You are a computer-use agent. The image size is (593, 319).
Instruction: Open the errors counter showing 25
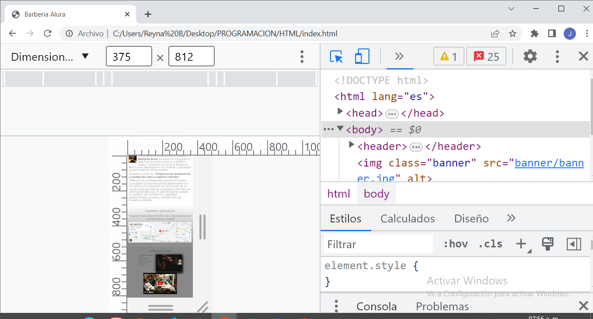click(486, 56)
